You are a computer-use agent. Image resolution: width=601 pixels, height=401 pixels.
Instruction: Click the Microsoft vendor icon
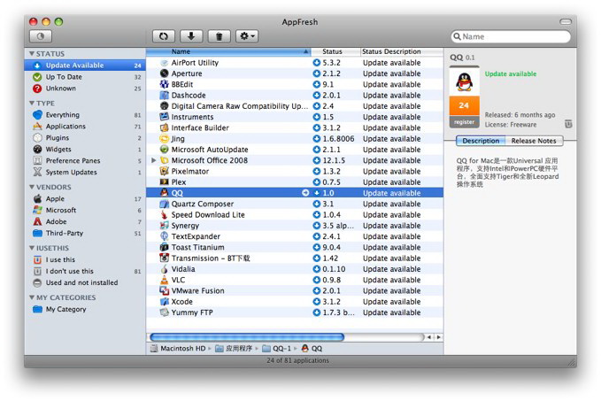pyautogui.click(x=37, y=210)
